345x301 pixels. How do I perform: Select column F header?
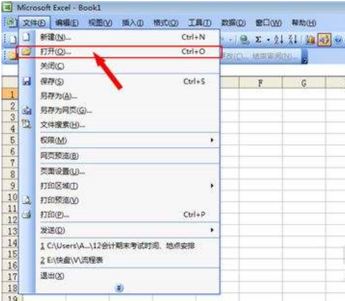[x=261, y=83]
